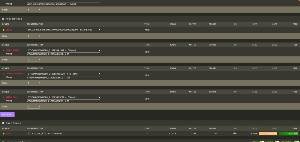Click the italic CT1000MX500SSD1_2120E5A05CC0 wrong-disk text
This screenshot has height=142, width=300.
[48, 78]
